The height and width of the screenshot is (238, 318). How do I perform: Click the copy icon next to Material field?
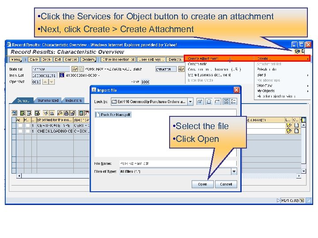pos(81,69)
